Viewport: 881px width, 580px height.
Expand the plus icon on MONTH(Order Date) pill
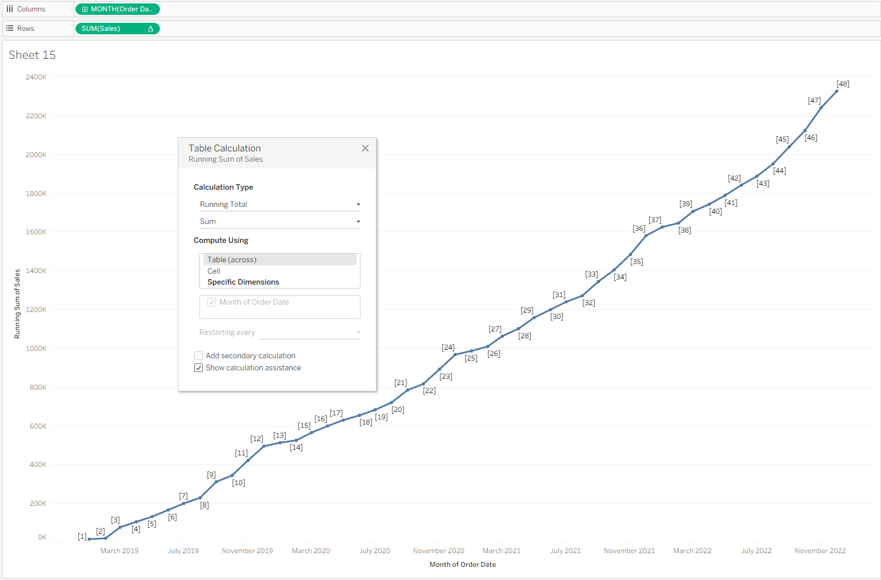tap(85, 9)
